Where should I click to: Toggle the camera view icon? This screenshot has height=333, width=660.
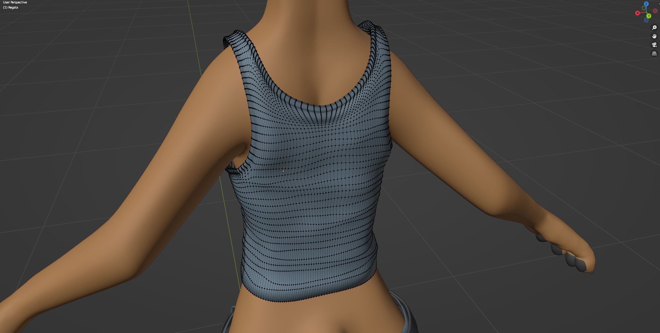[x=654, y=45]
